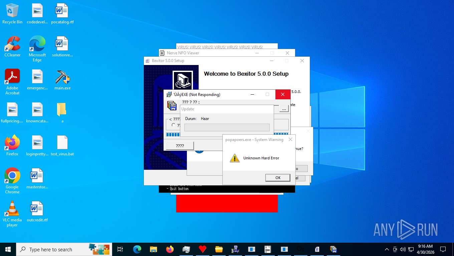Image resolution: width=454 pixels, height=256 pixels.
Task: Click the Meet Now camera tray icon
Action: click(395, 249)
